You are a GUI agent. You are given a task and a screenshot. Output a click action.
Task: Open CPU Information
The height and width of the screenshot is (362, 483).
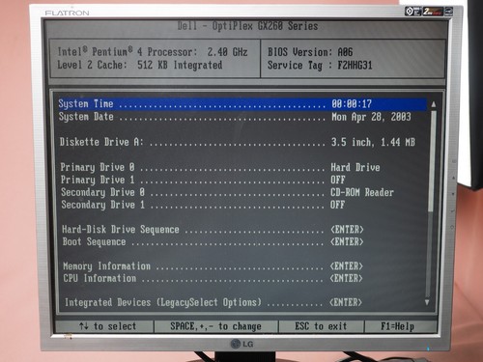(213, 278)
